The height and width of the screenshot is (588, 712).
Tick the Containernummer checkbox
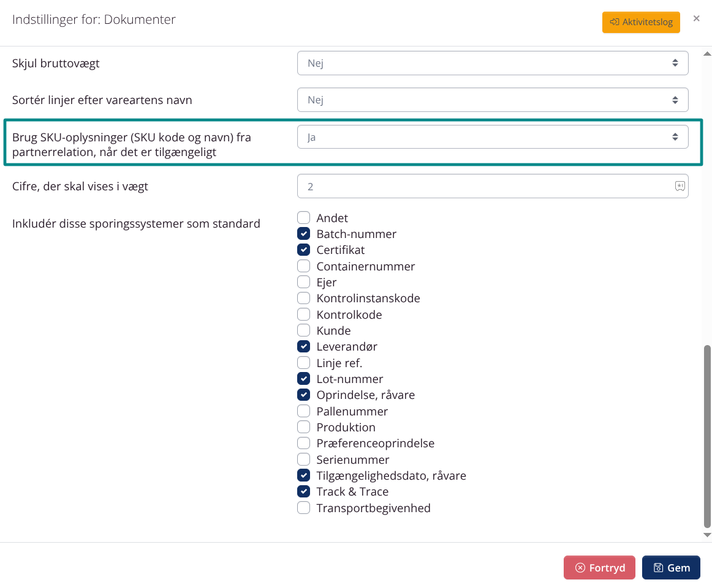click(303, 266)
